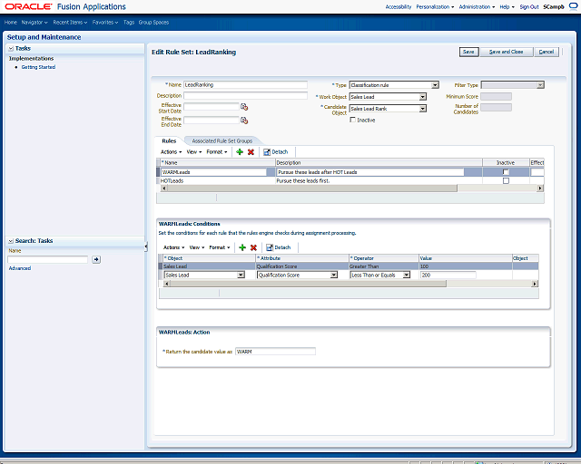Open condition Attribute dropdown Qualification Score
Viewport: 581px width, 464px height.
click(297, 275)
